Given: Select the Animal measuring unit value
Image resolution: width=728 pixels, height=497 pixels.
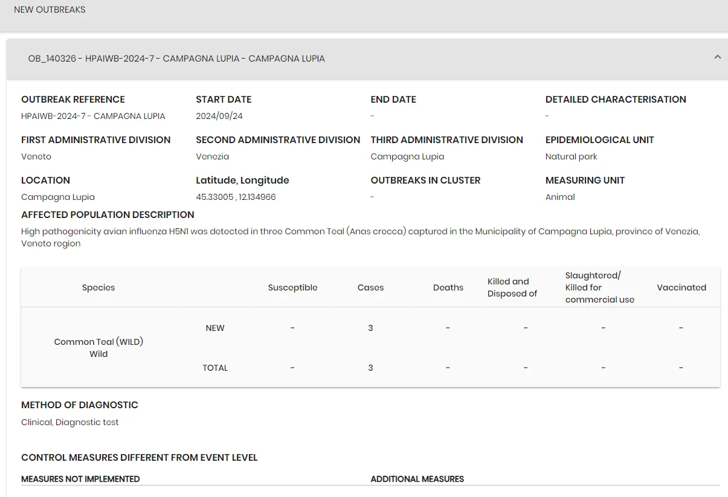Looking at the screenshot, I should 560,197.
